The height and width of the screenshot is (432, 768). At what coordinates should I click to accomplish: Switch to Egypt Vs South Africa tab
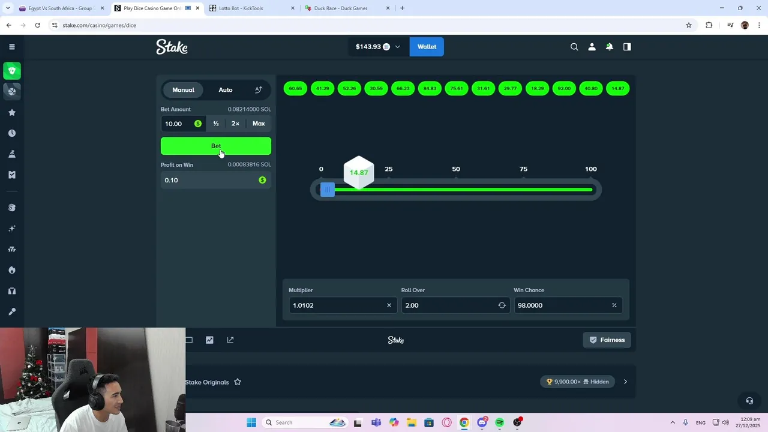click(61, 8)
